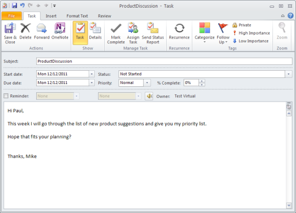Forward the task via Forward icon
This screenshot has width=296, height=213.
(x=42, y=31)
